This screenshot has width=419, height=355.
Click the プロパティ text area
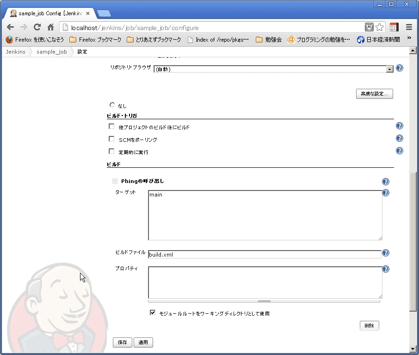coord(265,282)
